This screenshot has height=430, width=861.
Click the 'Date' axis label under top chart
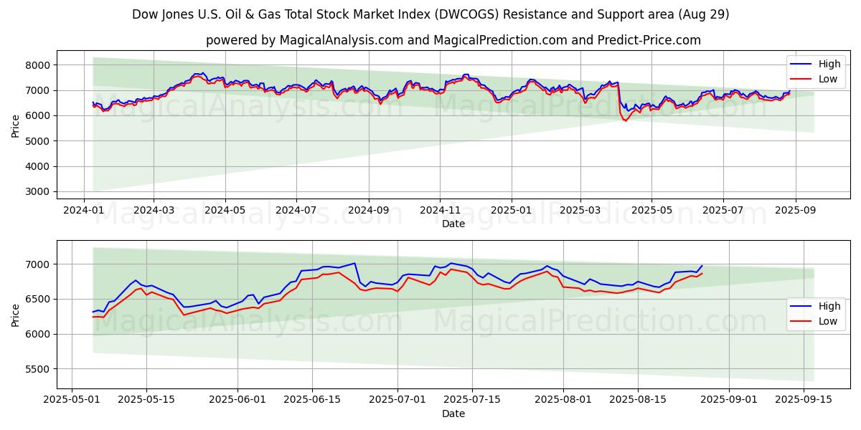(x=453, y=224)
